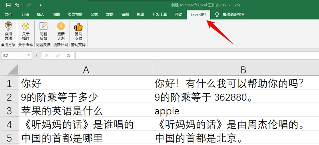Click the formula bar Enter checkmark icon
The height and width of the screenshot is (145, 319).
(58, 55)
